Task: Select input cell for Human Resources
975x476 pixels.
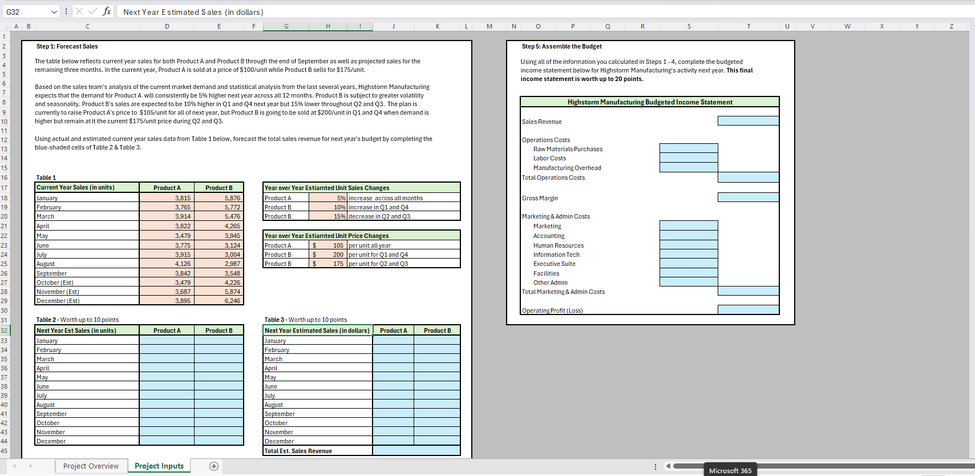Action: [x=689, y=245]
